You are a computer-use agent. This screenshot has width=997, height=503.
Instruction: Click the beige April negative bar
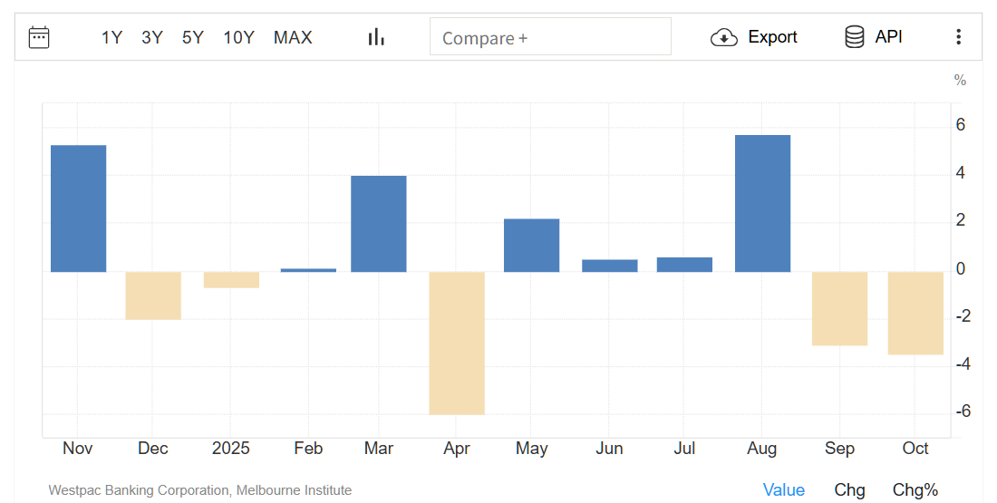coord(457,343)
